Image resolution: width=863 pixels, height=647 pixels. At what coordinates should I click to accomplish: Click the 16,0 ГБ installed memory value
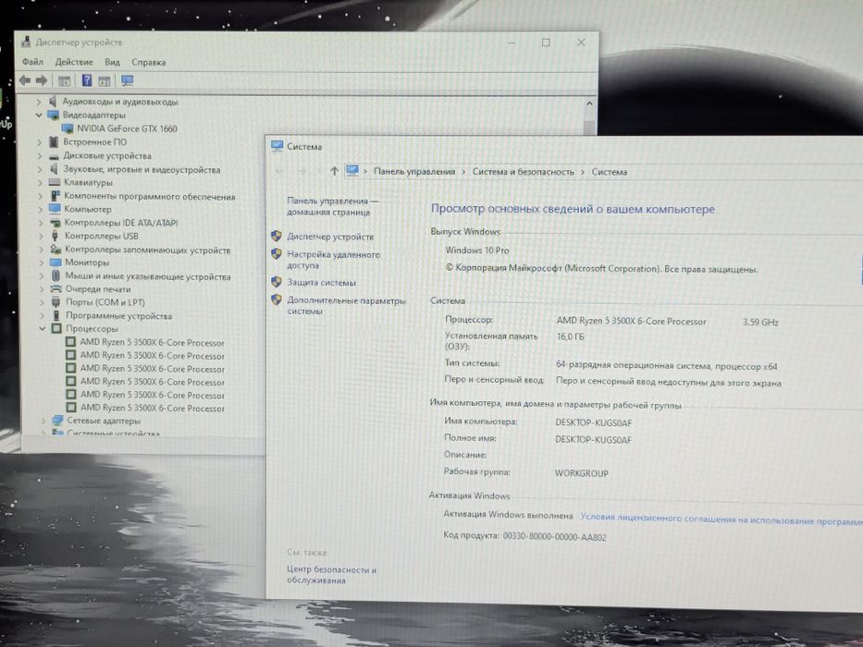pos(570,336)
